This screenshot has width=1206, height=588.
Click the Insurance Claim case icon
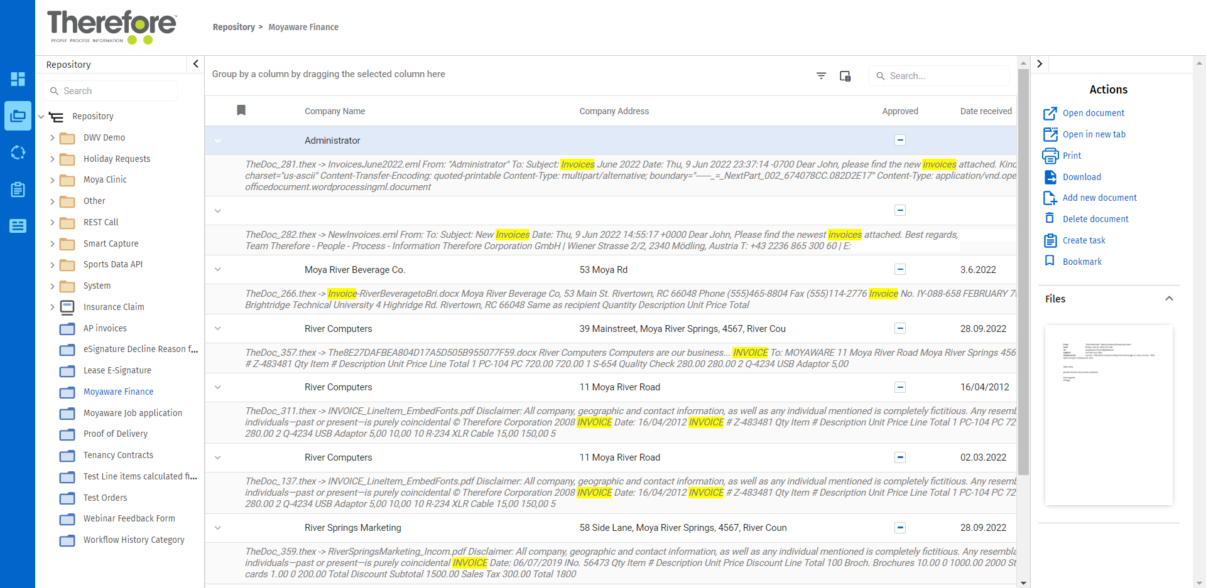(x=67, y=307)
